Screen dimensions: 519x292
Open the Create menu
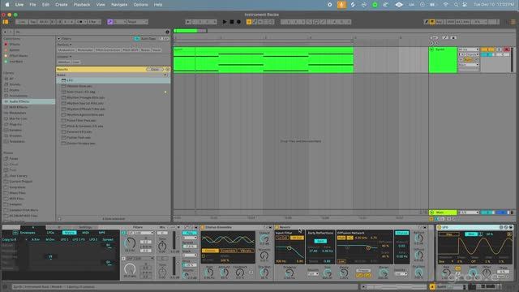[62, 5]
